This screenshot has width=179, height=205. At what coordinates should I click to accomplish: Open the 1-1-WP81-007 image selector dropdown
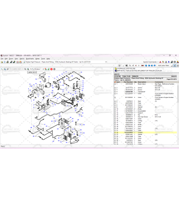click(x=23, y=69)
